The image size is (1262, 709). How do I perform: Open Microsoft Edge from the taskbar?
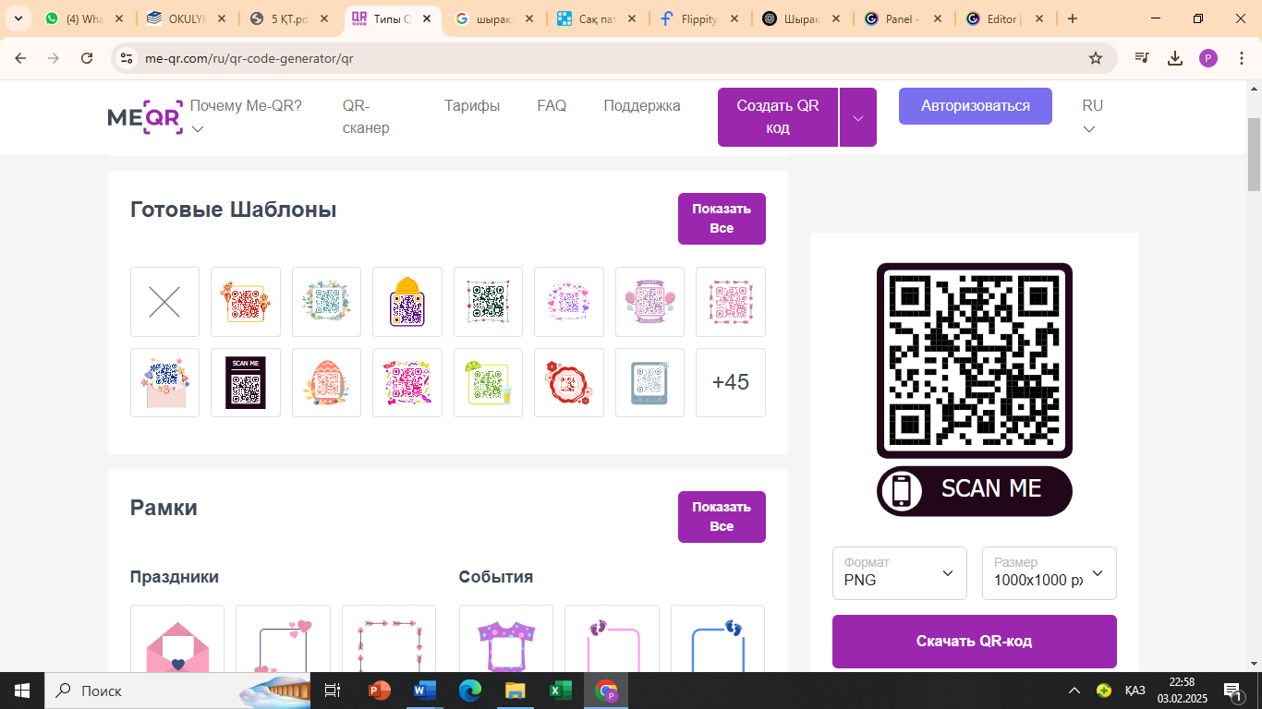pyautogui.click(x=470, y=691)
